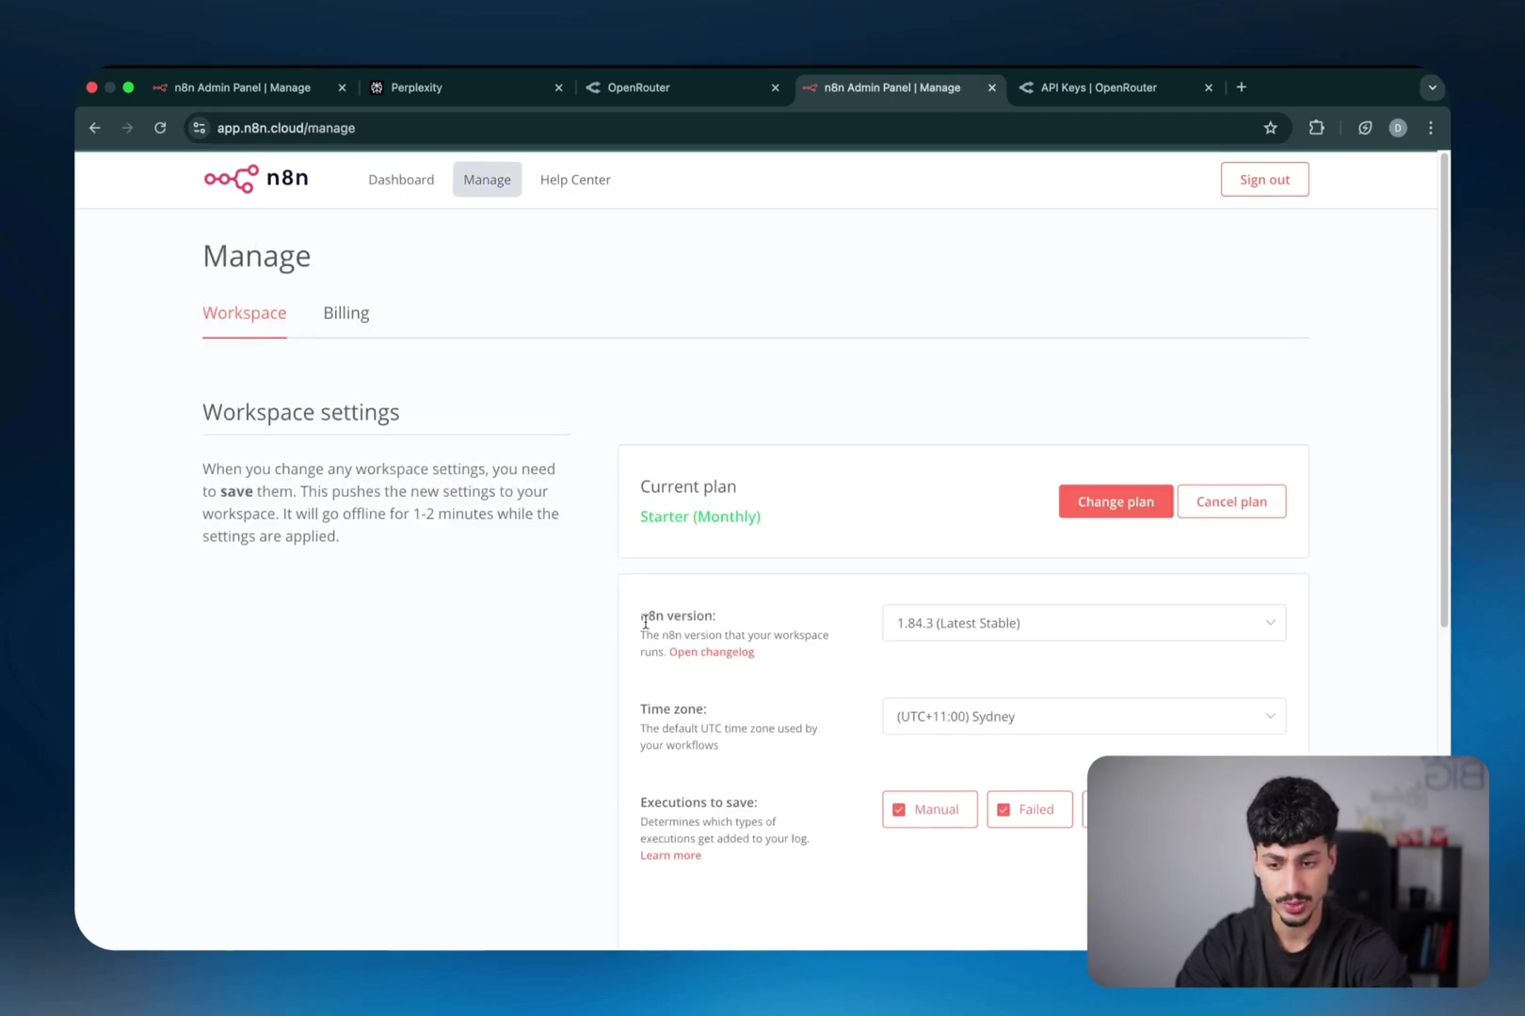Open Chrome three-dot menu
Viewport: 1525px width, 1016px height.
pyautogui.click(x=1431, y=128)
